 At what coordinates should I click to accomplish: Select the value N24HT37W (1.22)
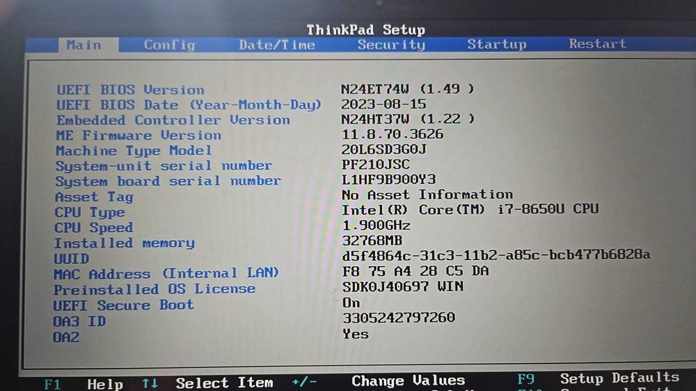pos(407,119)
